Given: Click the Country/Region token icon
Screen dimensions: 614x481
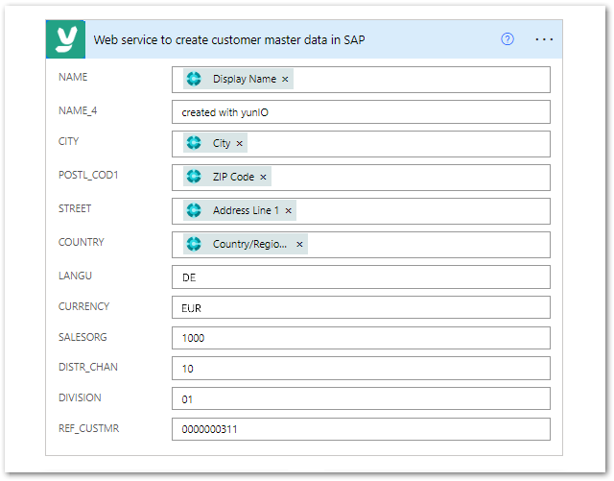Looking at the screenshot, I should pyautogui.click(x=194, y=244).
